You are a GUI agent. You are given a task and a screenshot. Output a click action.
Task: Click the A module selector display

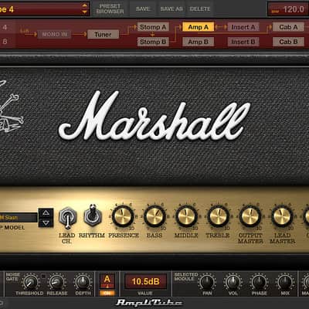click(107, 281)
